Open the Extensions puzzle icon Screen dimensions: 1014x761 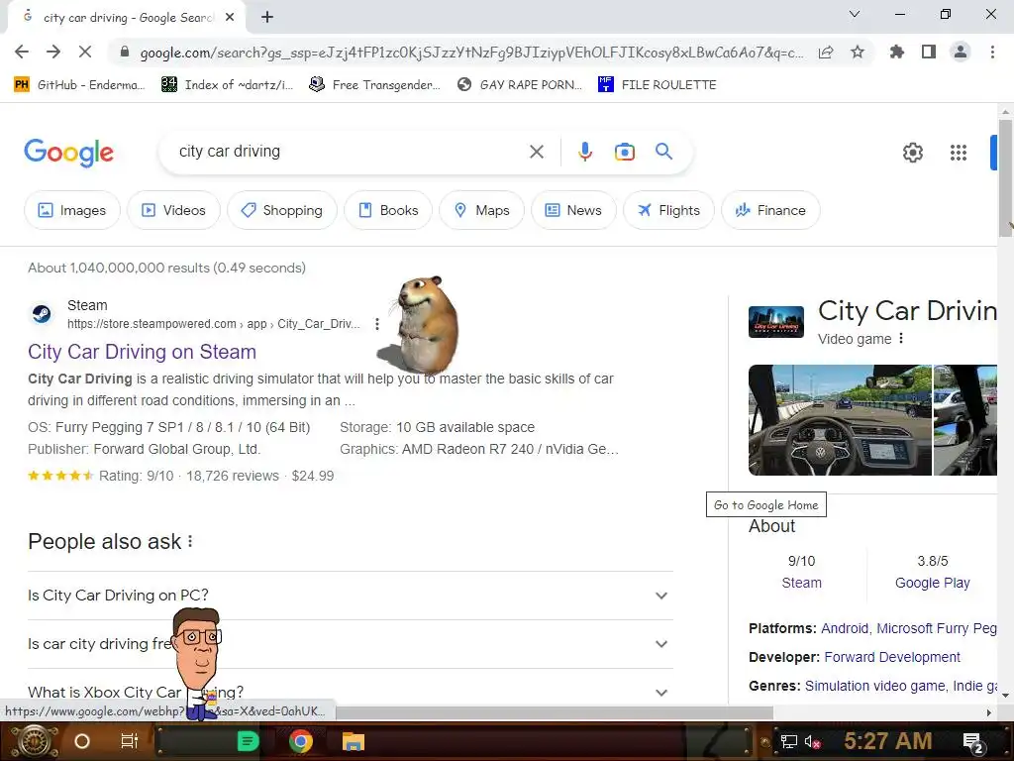point(896,52)
